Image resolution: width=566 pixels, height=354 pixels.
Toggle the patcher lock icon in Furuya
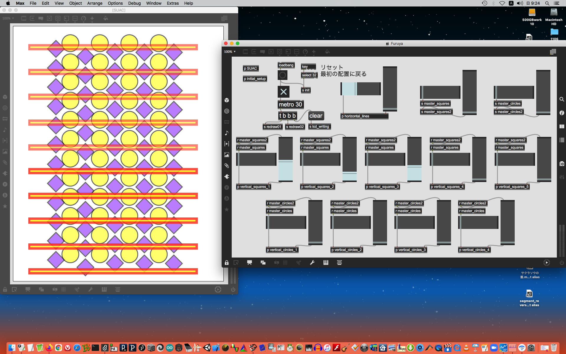[x=226, y=263]
